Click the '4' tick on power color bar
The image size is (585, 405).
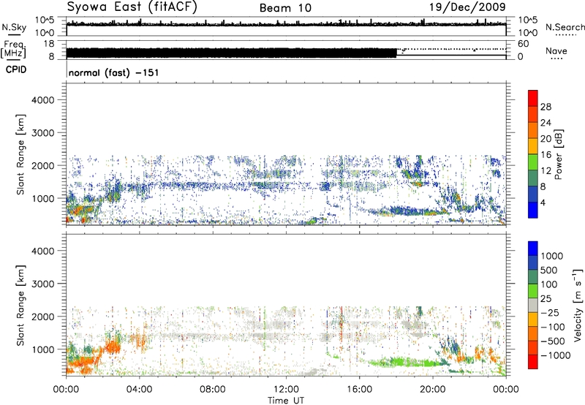click(x=543, y=202)
